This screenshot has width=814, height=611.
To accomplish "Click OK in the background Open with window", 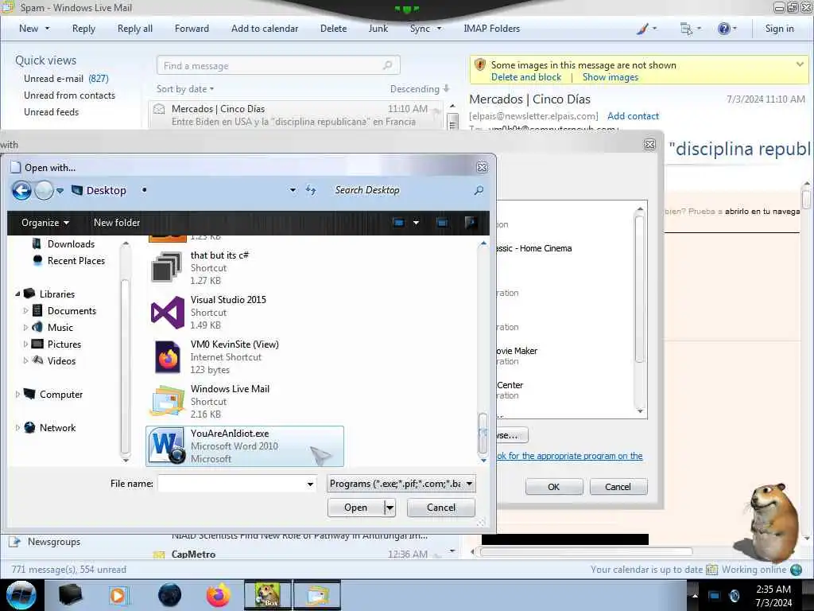I will click(554, 487).
